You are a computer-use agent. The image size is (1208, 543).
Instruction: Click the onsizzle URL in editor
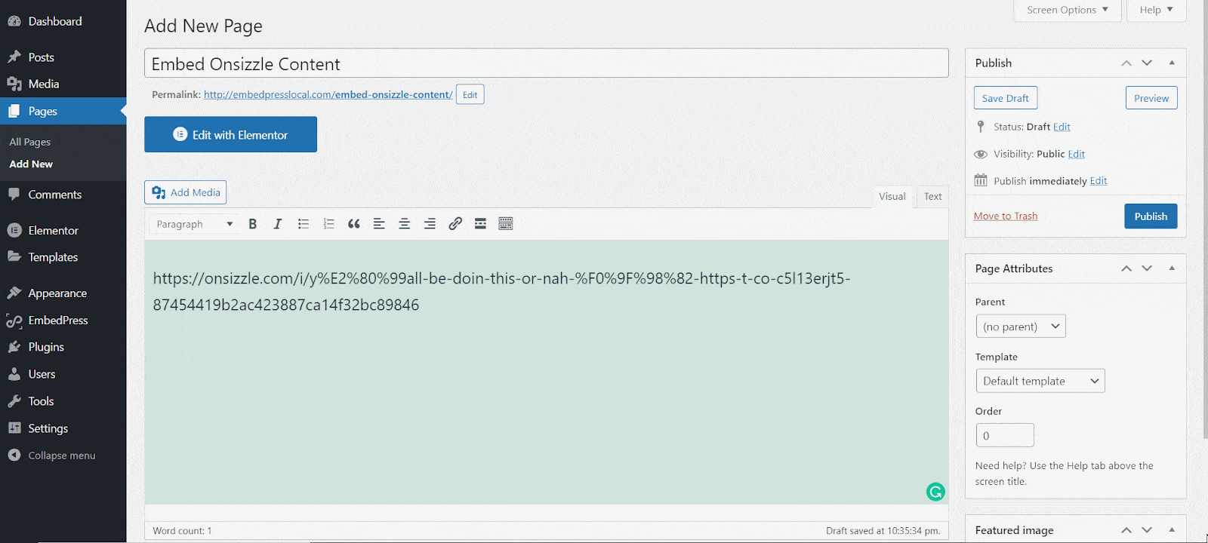(501, 292)
